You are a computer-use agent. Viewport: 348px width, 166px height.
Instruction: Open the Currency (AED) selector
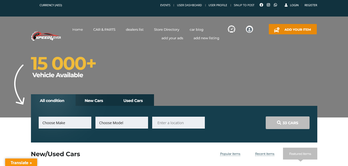point(51,5)
